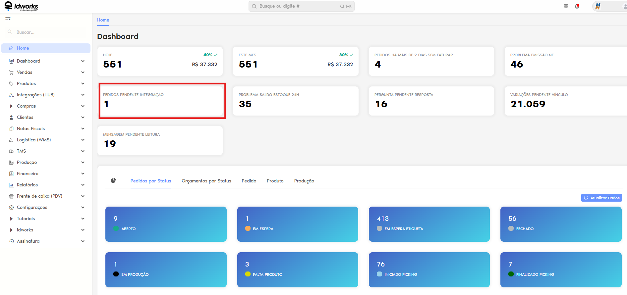Click the Relatórios chart icon
This screenshot has height=295, width=627.
point(11,185)
